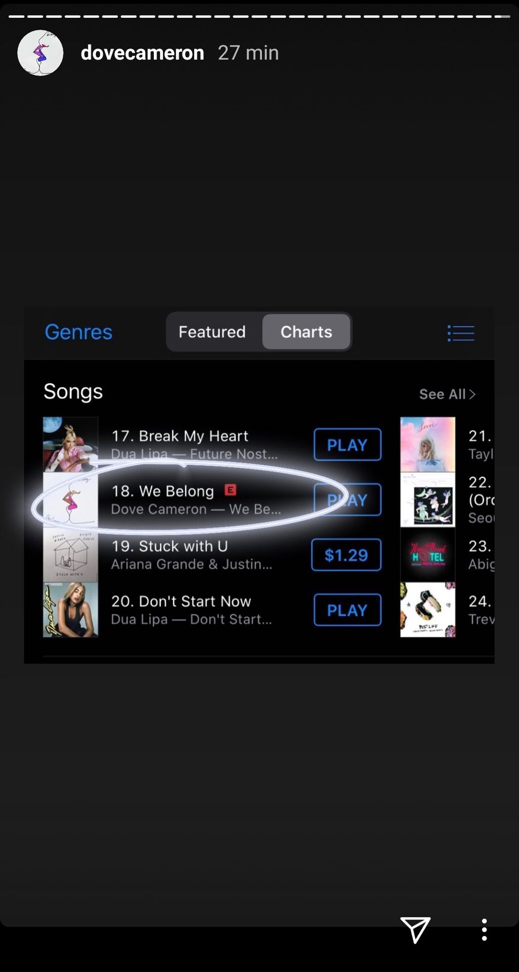Open Don't Start Now album cover
Screen dimensions: 519x972
tap(70, 610)
